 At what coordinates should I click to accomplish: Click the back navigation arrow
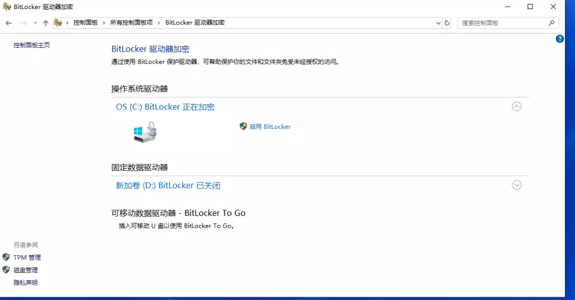(x=9, y=23)
